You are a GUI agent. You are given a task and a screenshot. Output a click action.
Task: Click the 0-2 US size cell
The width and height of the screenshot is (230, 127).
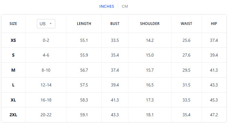[x=45, y=40]
